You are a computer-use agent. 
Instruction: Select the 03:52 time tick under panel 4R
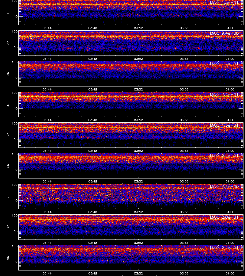tap(138, 120)
